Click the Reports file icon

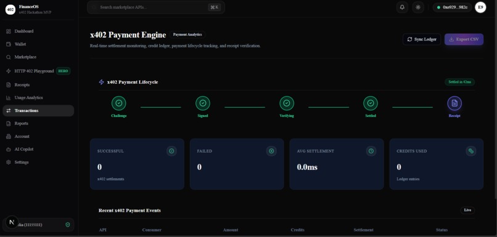pyautogui.click(x=9, y=124)
